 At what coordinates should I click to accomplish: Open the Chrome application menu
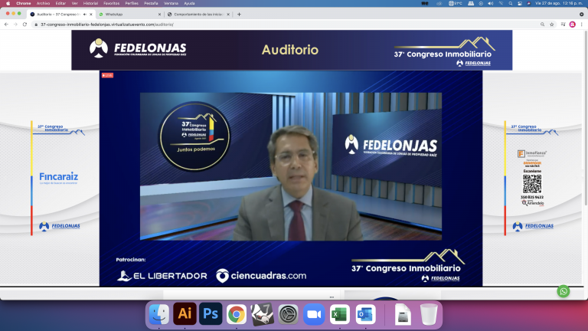pos(23,3)
